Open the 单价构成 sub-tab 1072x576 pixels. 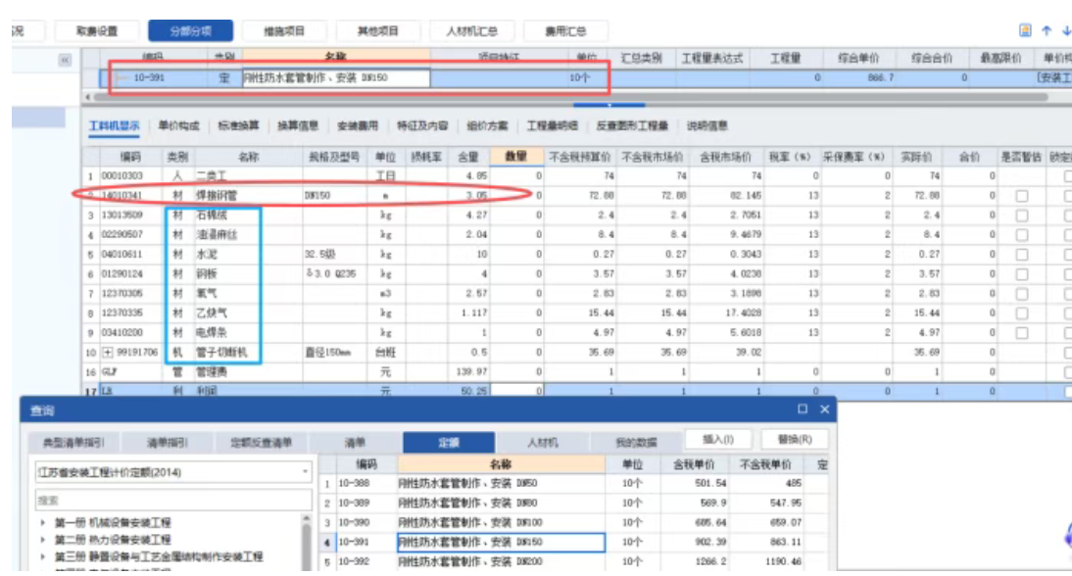[x=178, y=125]
